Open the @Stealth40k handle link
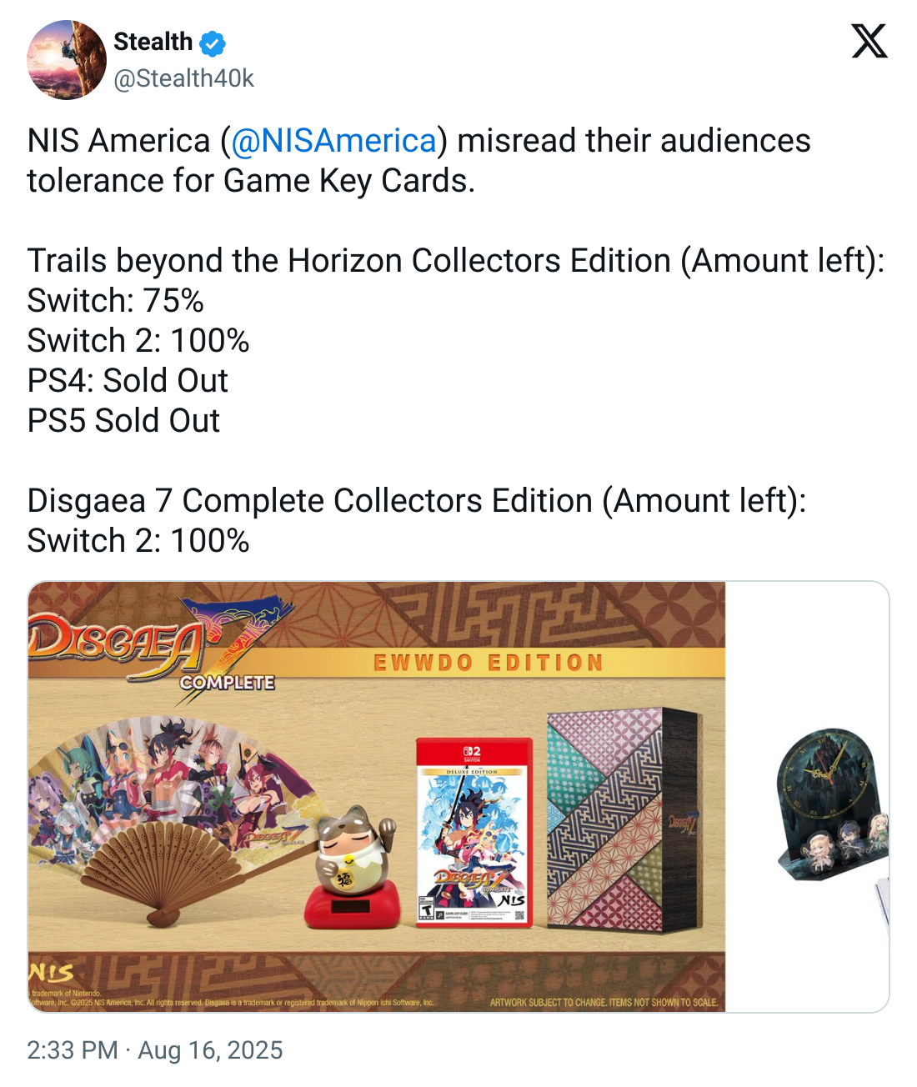 [x=183, y=78]
